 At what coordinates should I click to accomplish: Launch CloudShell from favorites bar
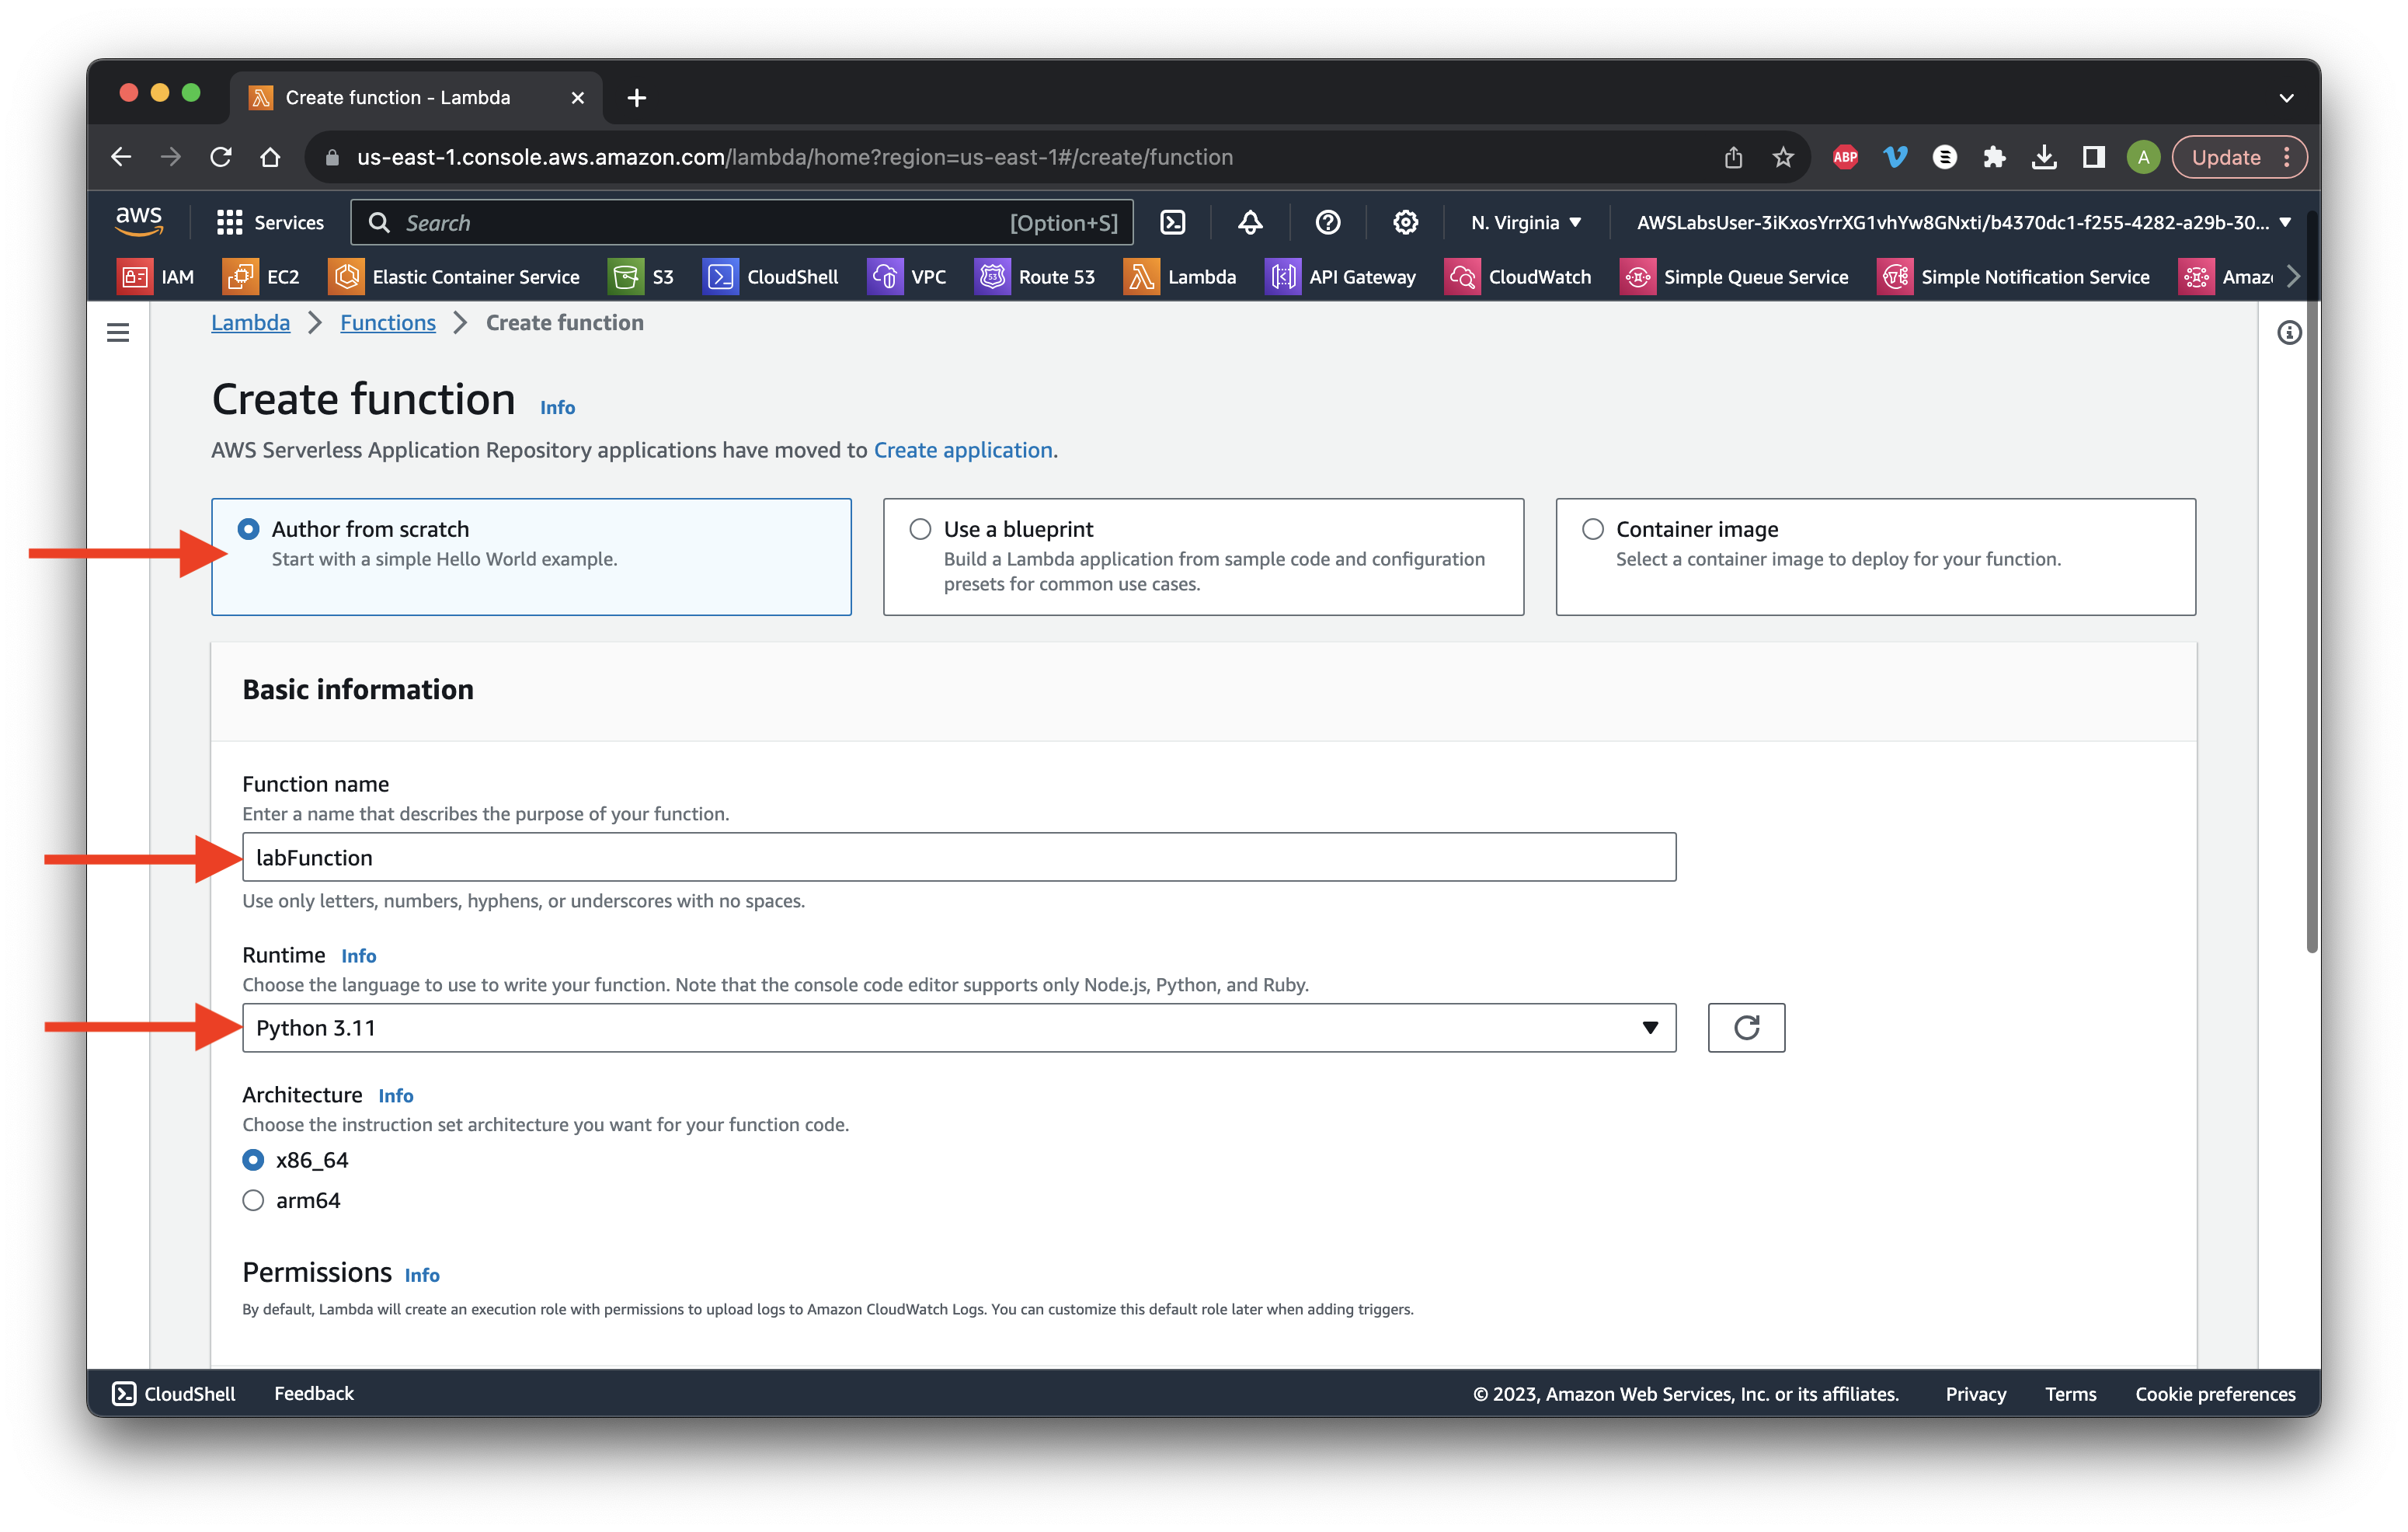point(770,277)
